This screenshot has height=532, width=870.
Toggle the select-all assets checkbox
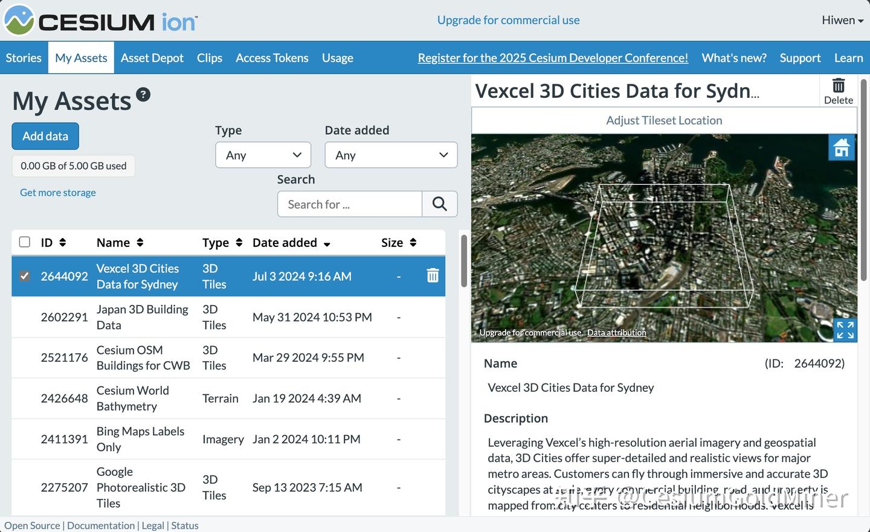tap(25, 242)
